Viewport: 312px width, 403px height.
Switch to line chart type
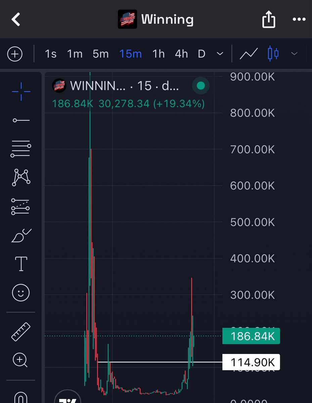point(249,54)
